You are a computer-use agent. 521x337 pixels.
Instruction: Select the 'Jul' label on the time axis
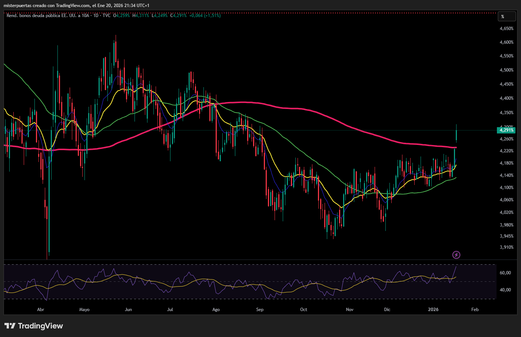(170, 310)
